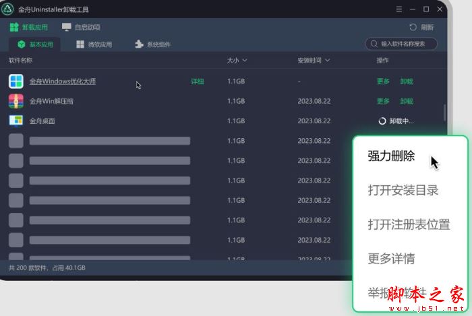The width and height of the screenshot is (472, 316).
Task: Choose 打开安装目录 from the popup menu
Action: pos(403,190)
